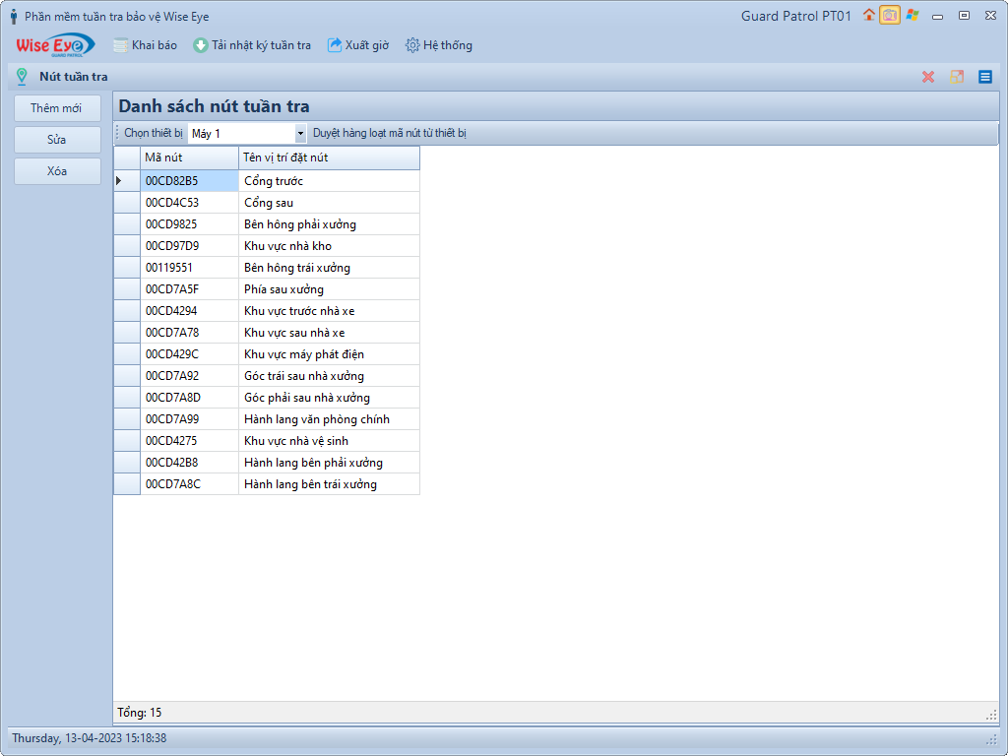Viewport: 1008px width, 756px height.
Task: Open the blue list menu icon in panel header
Action: tap(985, 77)
